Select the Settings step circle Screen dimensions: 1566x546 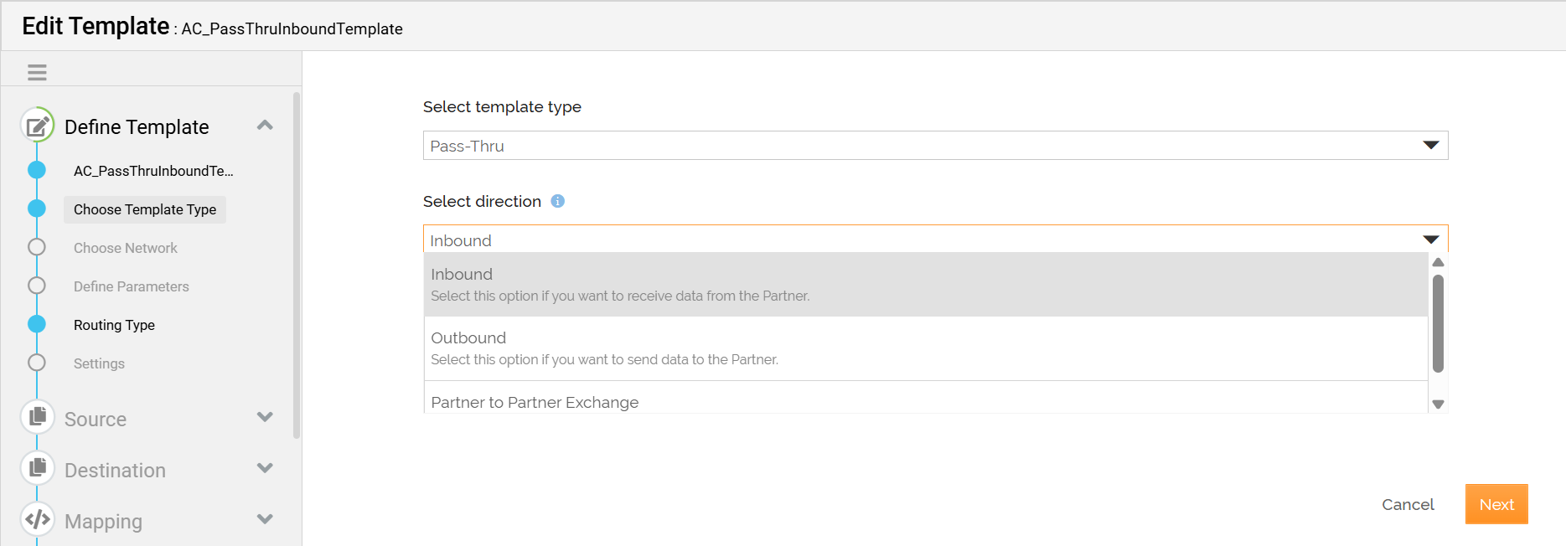pos(37,363)
